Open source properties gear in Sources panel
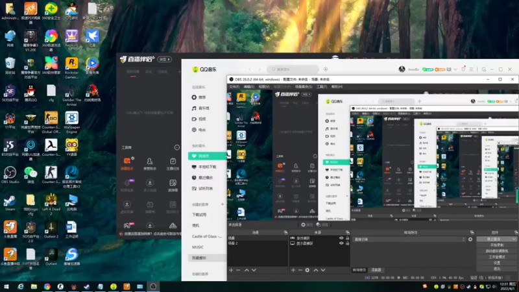The width and height of the screenshot is (519, 292). 308,270
